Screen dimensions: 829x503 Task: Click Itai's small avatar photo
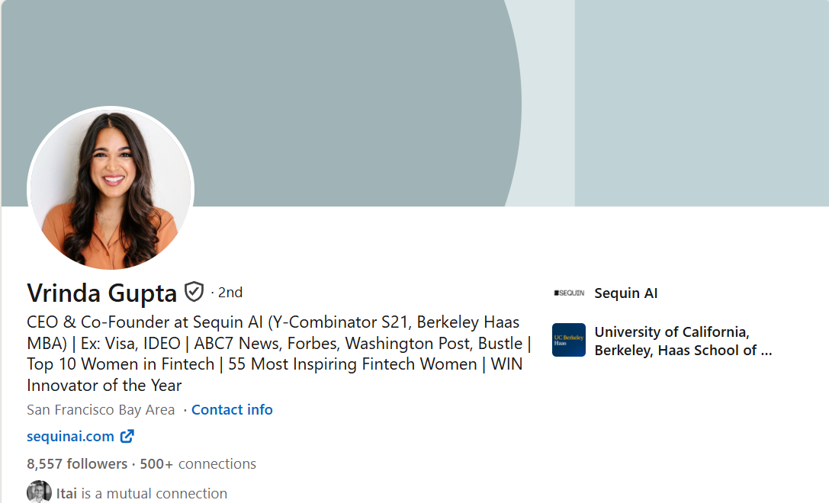point(39,492)
